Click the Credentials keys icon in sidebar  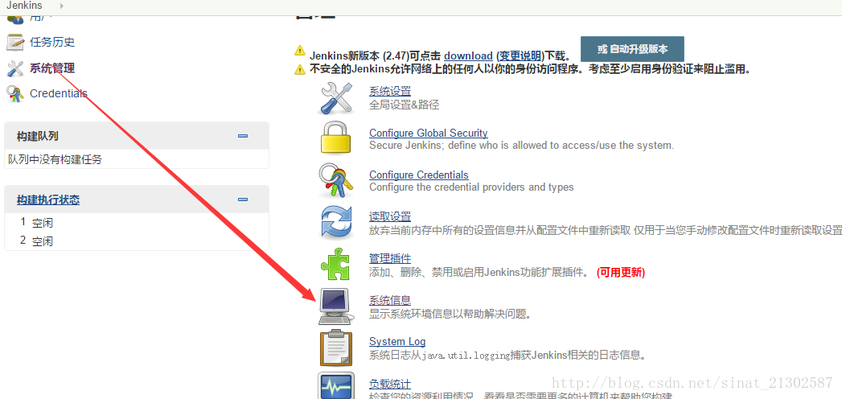tap(15, 94)
